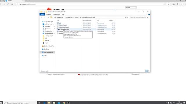Select Быстрый доступ in navigation pane
This screenshot has width=186, height=104.
[x=48, y=22]
